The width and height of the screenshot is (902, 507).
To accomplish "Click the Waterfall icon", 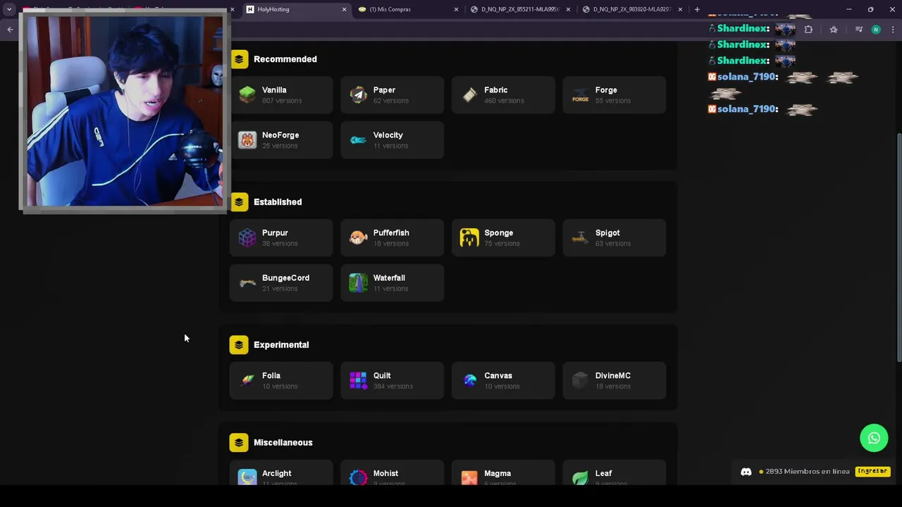I will pyautogui.click(x=359, y=283).
